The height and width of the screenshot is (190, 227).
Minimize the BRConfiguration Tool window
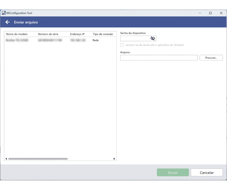pyautogui.click(x=200, y=13)
